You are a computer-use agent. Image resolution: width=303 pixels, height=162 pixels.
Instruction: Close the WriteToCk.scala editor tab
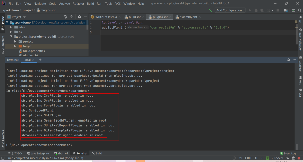pyautogui.click(x=120, y=17)
